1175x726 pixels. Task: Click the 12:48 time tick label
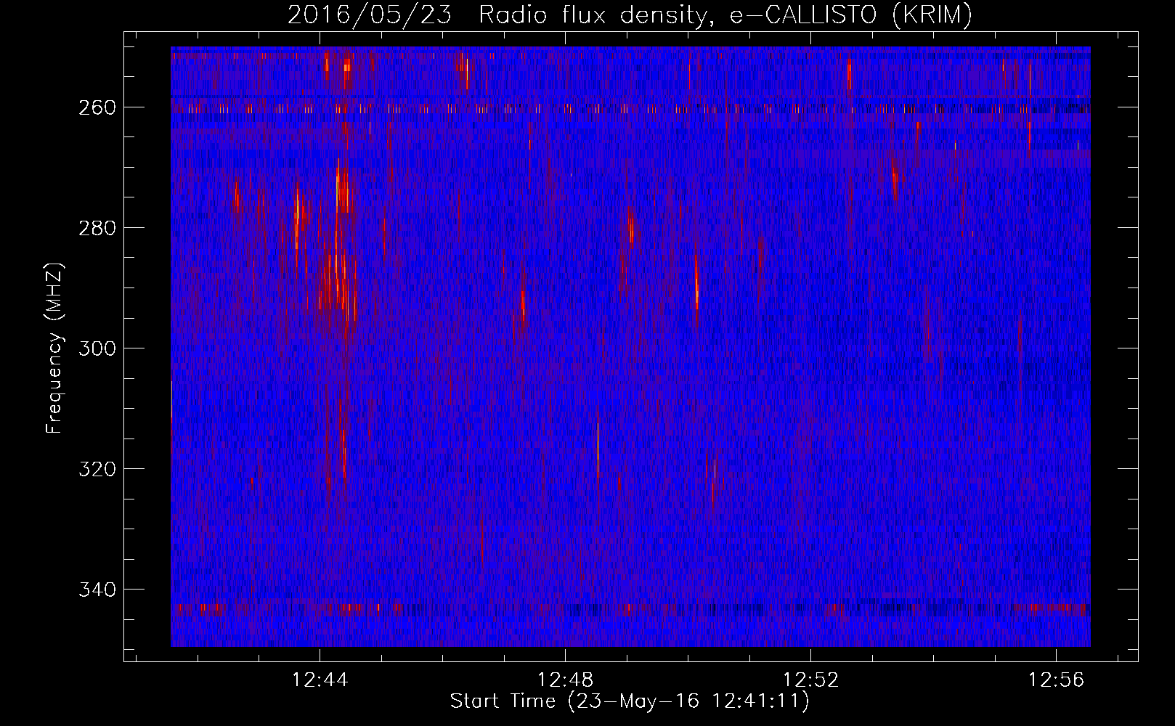coord(565,680)
